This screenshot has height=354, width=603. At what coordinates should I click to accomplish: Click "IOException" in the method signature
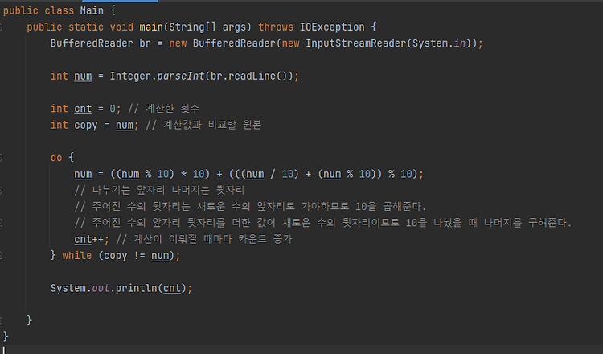[x=332, y=27]
